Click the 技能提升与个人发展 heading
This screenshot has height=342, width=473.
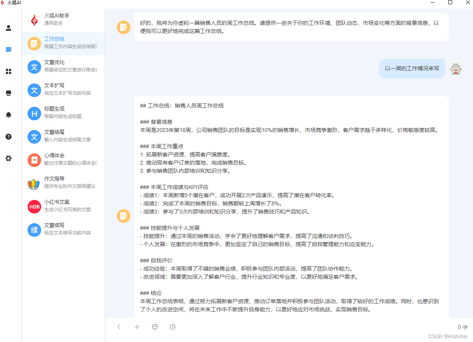click(170, 228)
